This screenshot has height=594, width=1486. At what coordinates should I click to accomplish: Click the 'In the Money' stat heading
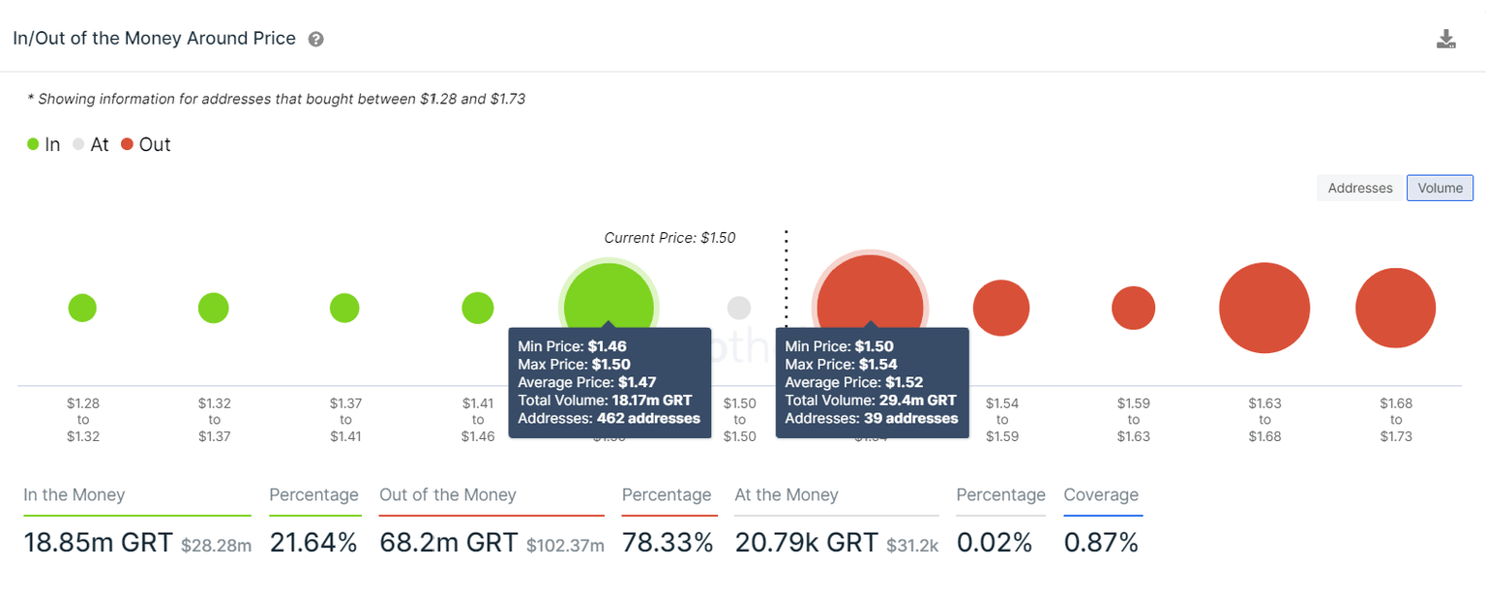[74, 495]
